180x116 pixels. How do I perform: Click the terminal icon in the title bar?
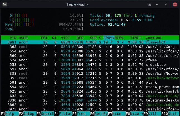pyautogui.click(x=5, y=4)
